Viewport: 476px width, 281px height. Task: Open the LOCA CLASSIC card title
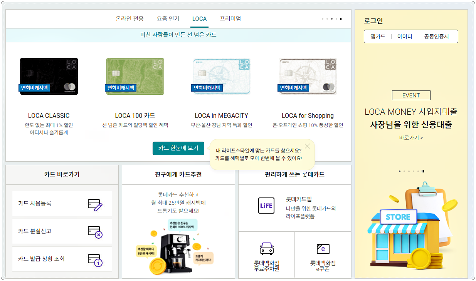(x=49, y=115)
